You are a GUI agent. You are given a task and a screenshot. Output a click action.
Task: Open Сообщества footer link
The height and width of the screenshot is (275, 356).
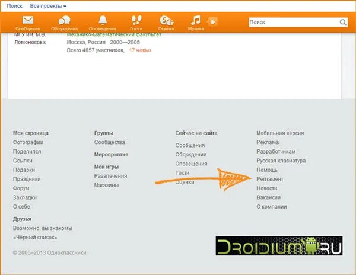click(109, 142)
